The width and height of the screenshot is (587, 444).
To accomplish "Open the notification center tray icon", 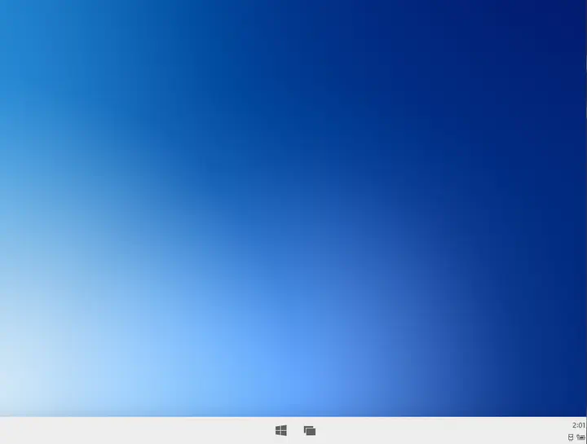I will click(571, 437).
